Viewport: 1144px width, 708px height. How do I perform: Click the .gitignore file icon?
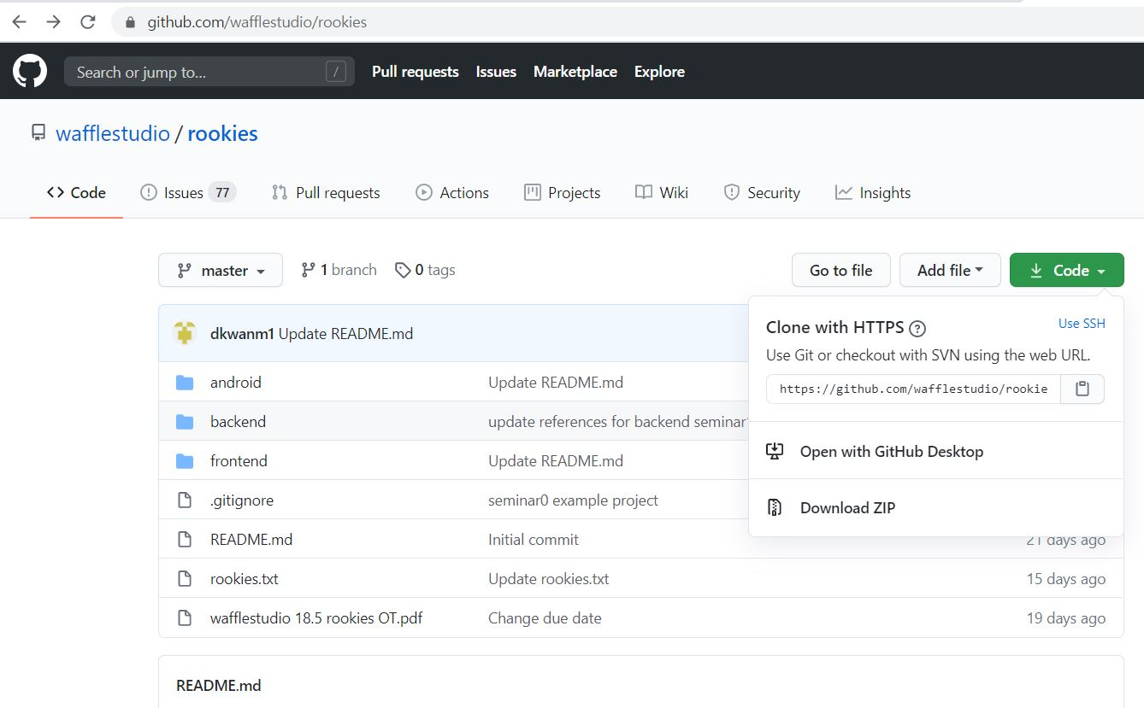185,500
